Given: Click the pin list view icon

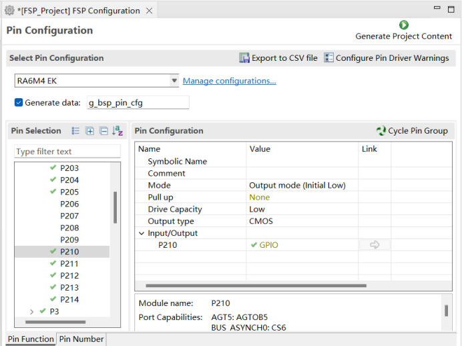Looking at the screenshot, I should point(75,130).
